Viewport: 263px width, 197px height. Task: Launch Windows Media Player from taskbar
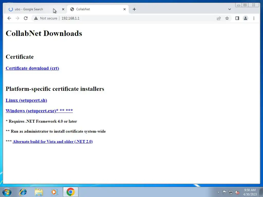click(54, 192)
